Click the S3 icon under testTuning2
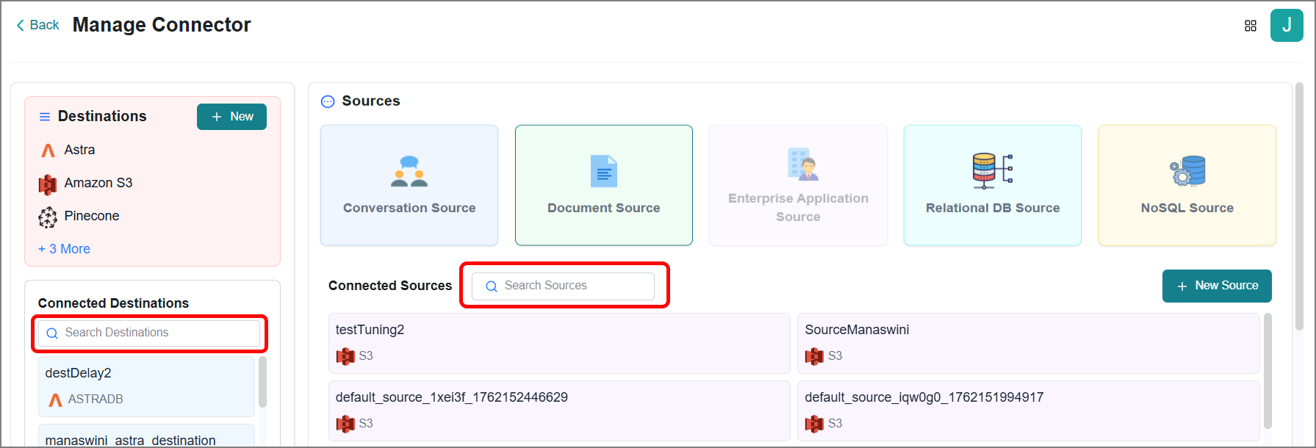This screenshot has height=448, width=1316. coord(345,356)
